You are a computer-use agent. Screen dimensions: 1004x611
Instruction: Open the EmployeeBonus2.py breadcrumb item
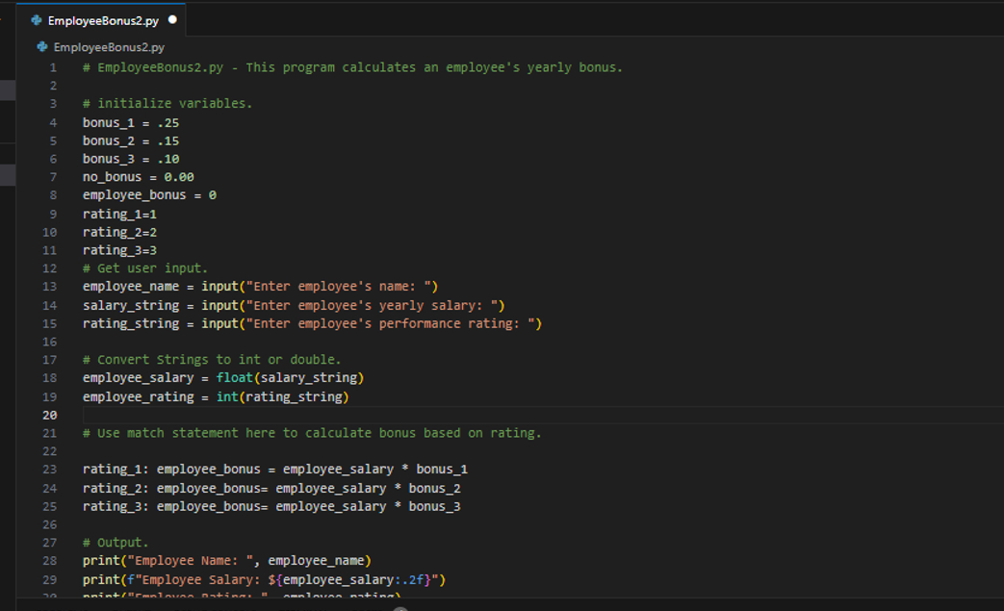click(109, 47)
